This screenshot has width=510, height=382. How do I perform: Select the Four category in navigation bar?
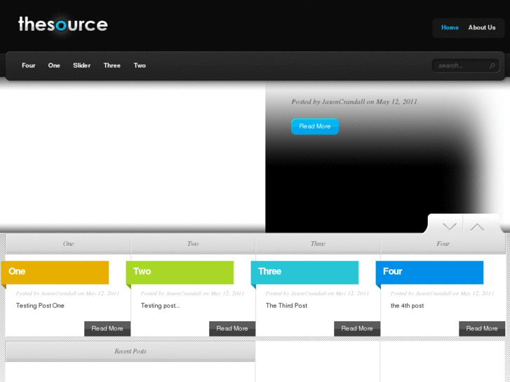pos(29,65)
